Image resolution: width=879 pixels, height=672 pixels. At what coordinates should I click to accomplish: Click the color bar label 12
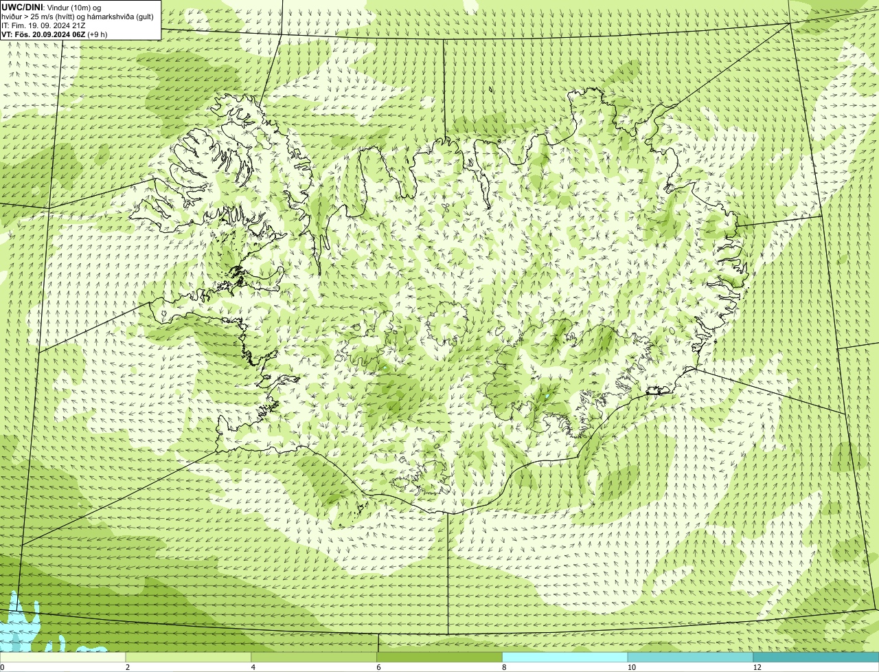757,667
